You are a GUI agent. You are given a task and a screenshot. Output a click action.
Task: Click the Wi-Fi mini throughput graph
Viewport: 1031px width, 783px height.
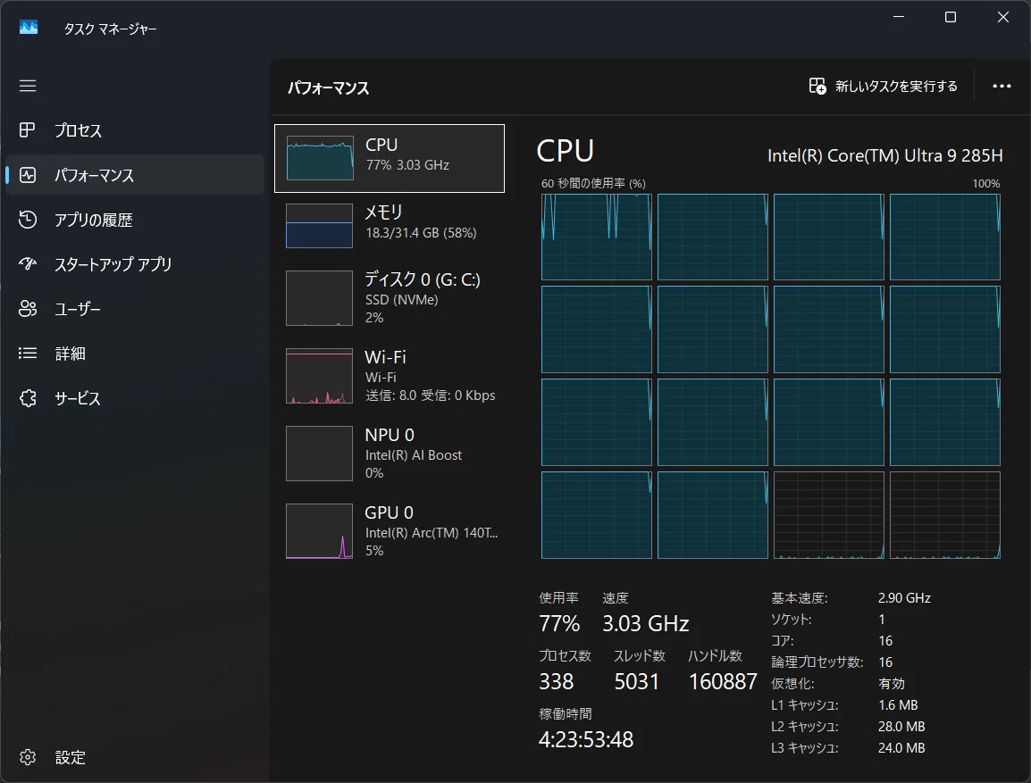[x=319, y=376]
